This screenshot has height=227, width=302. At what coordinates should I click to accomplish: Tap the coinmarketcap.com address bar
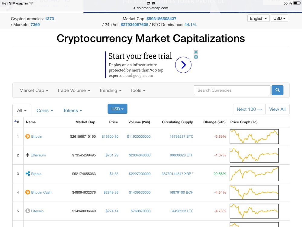pyautogui.click(x=151, y=8)
